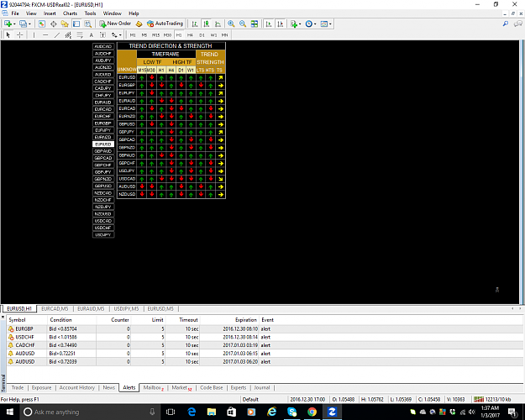This screenshot has width=525, height=420.
Task: Select the EURGBP alert row
Action: coord(265,329)
